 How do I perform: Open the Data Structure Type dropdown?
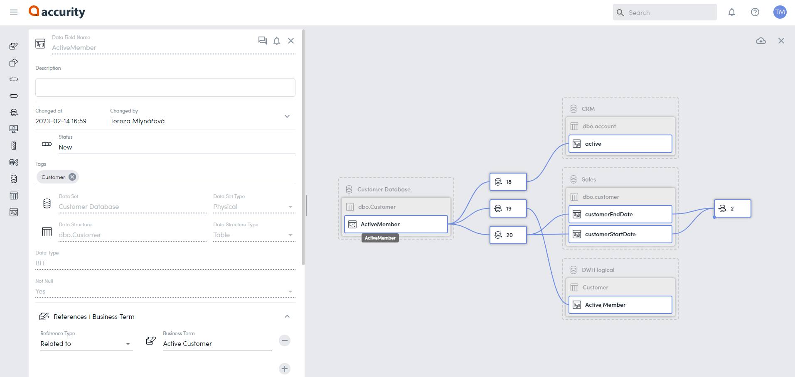254,235
